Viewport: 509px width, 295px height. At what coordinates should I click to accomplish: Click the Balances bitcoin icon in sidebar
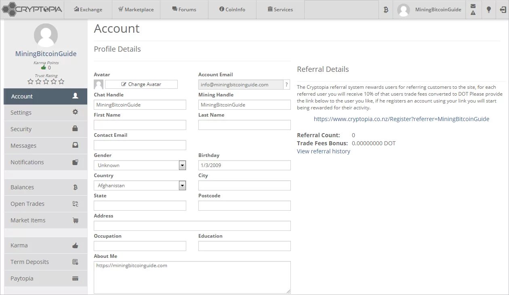(x=75, y=187)
